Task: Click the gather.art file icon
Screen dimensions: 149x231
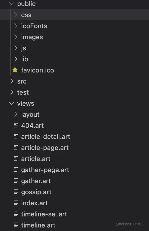Action: [x=16, y=181]
